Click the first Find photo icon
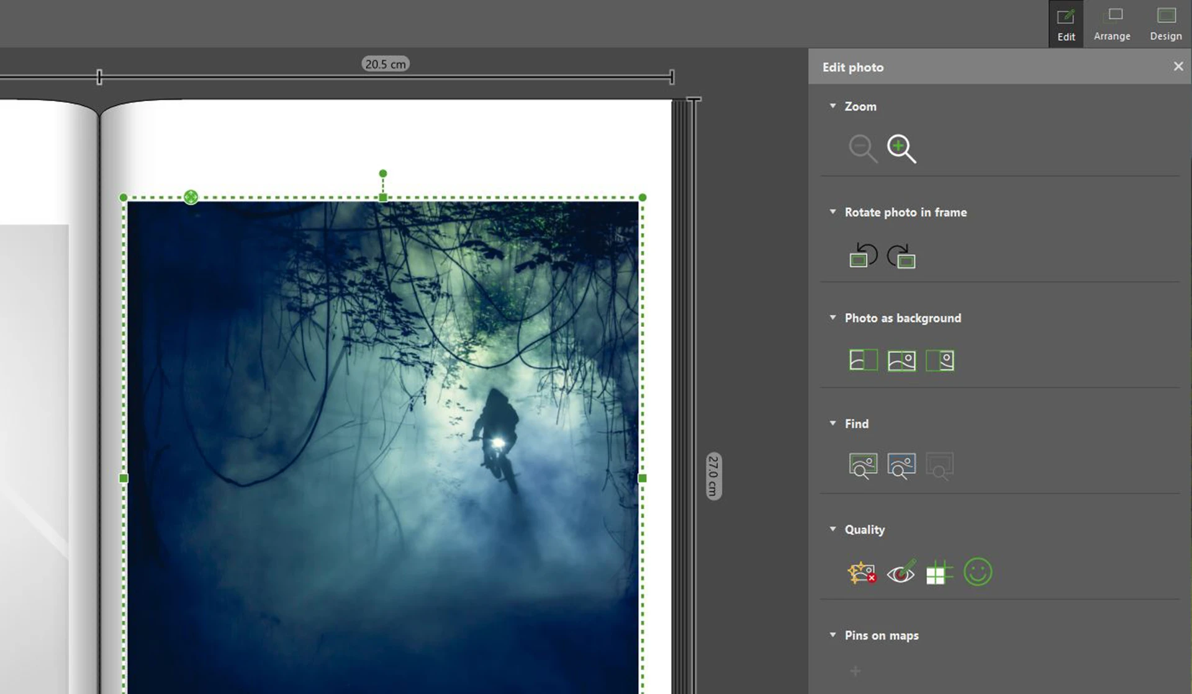1192x694 pixels. coord(863,466)
